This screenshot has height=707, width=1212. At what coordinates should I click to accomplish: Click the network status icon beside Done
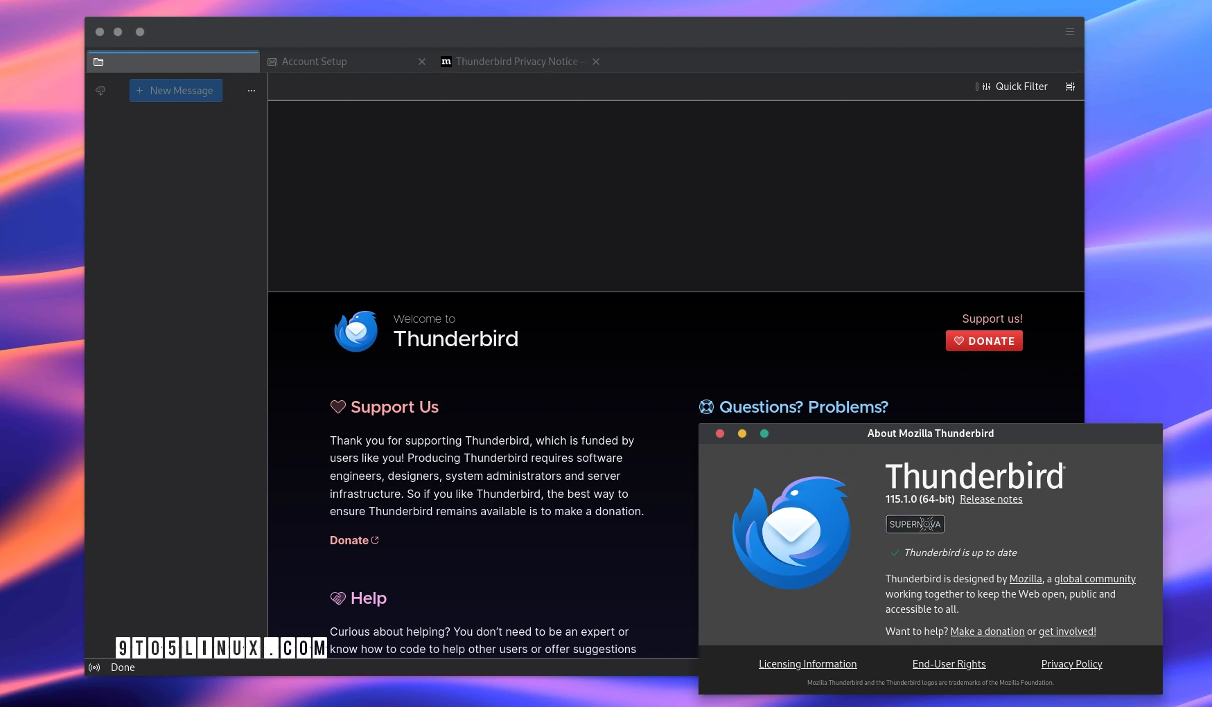coord(94,667)
